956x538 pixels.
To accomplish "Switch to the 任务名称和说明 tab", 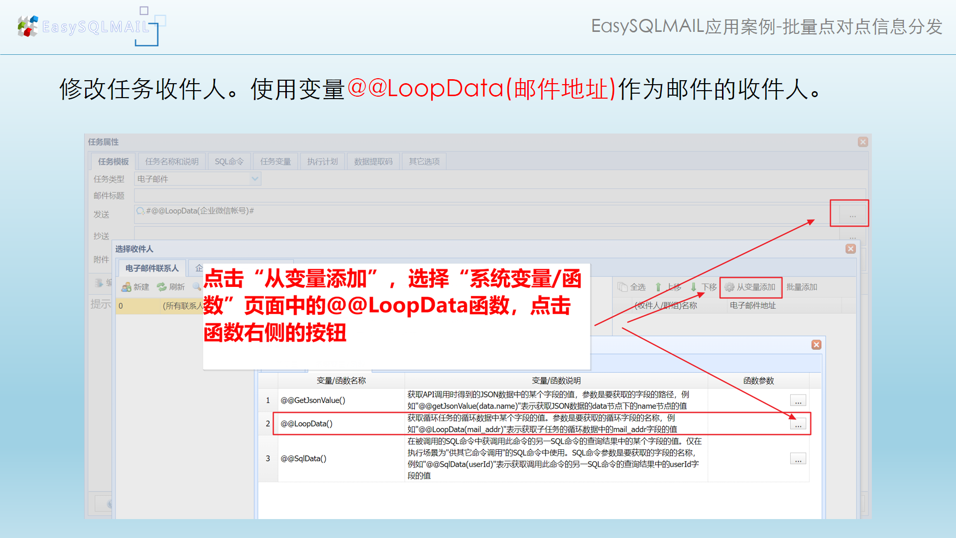I will click(x=172, y=161).
